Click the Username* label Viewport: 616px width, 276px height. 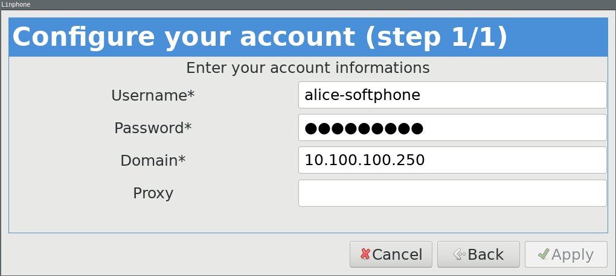click(153, 95)
